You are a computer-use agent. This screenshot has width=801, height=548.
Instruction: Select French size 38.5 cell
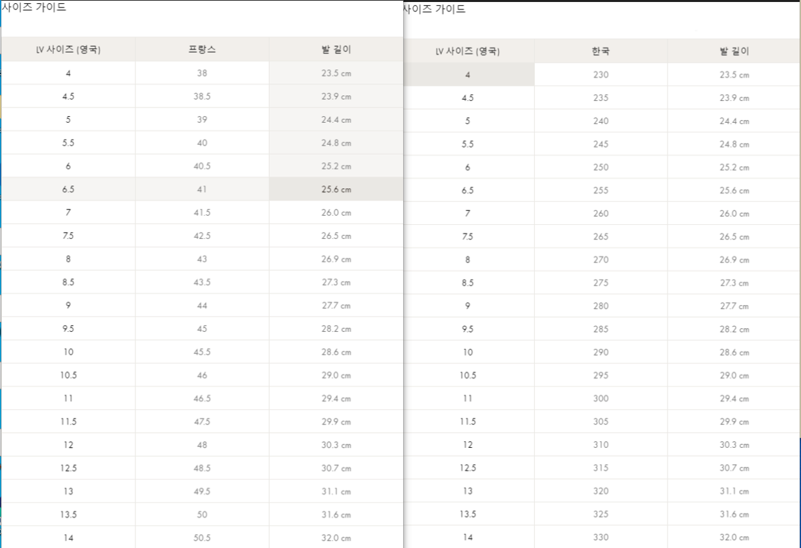202,96
